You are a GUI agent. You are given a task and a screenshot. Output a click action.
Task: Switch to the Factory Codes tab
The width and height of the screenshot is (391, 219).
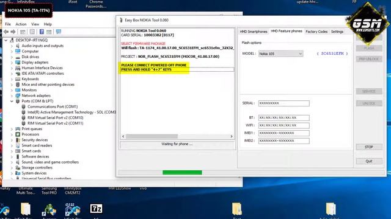(x=316, y=32)
